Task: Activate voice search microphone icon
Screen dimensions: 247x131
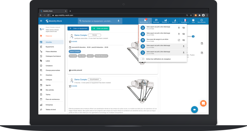Action: coord(119,21)
